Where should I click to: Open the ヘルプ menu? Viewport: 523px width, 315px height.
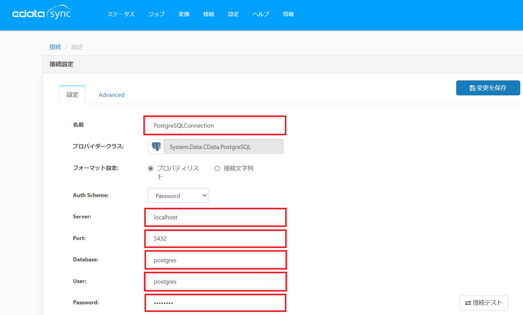coord(261,14)
